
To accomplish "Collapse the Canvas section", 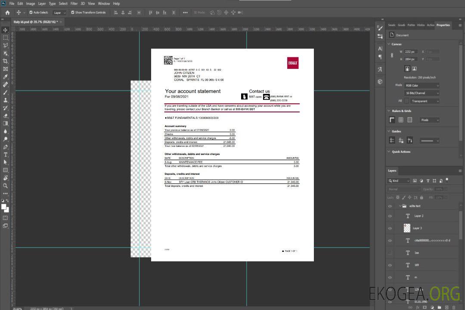I will [x=389, y=44].
